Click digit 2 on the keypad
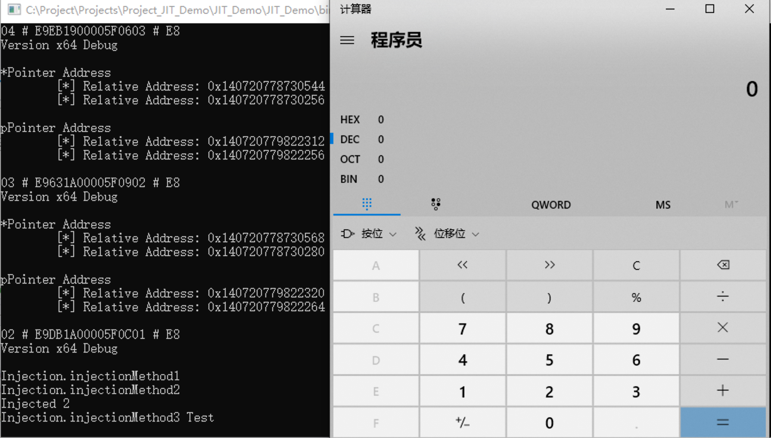Viewport: 771px width, 438px height. (x=550, y=391)
